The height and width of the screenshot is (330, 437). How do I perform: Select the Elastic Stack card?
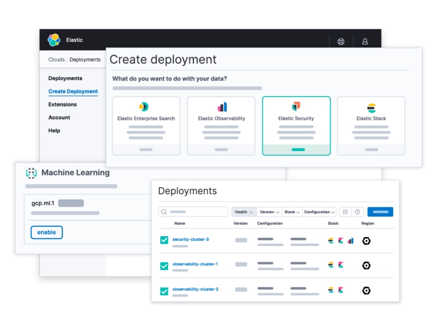click(x=371, y=126)
